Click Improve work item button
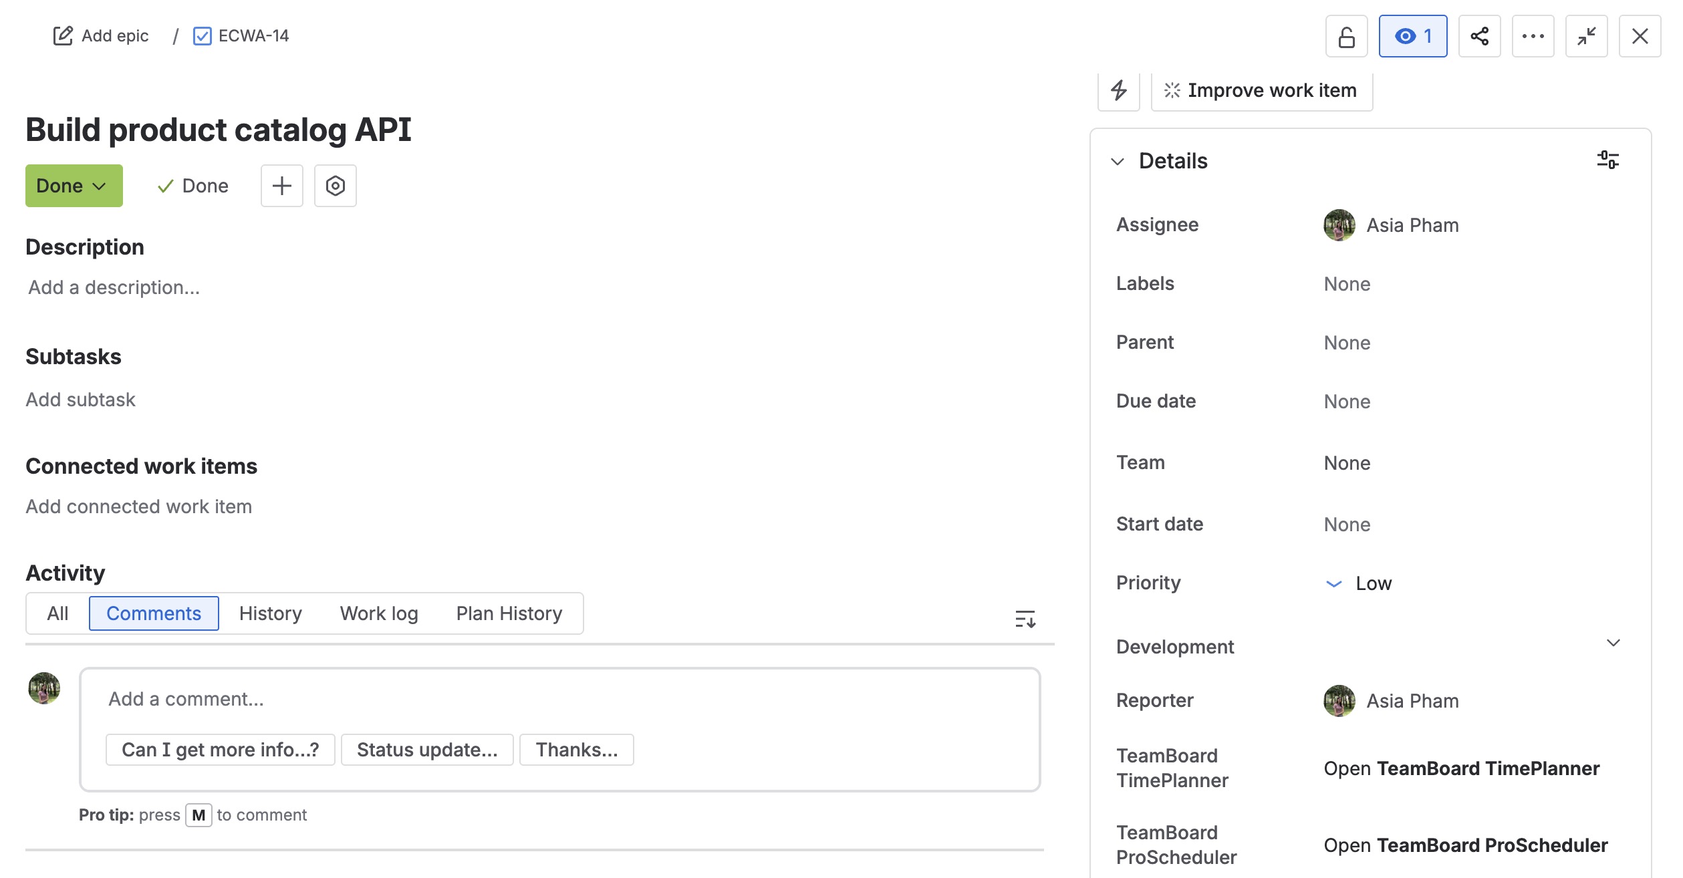Image resolution: width=1683 pixels, height=878 pixels. pyautogui.click(x=1261, y=90)
